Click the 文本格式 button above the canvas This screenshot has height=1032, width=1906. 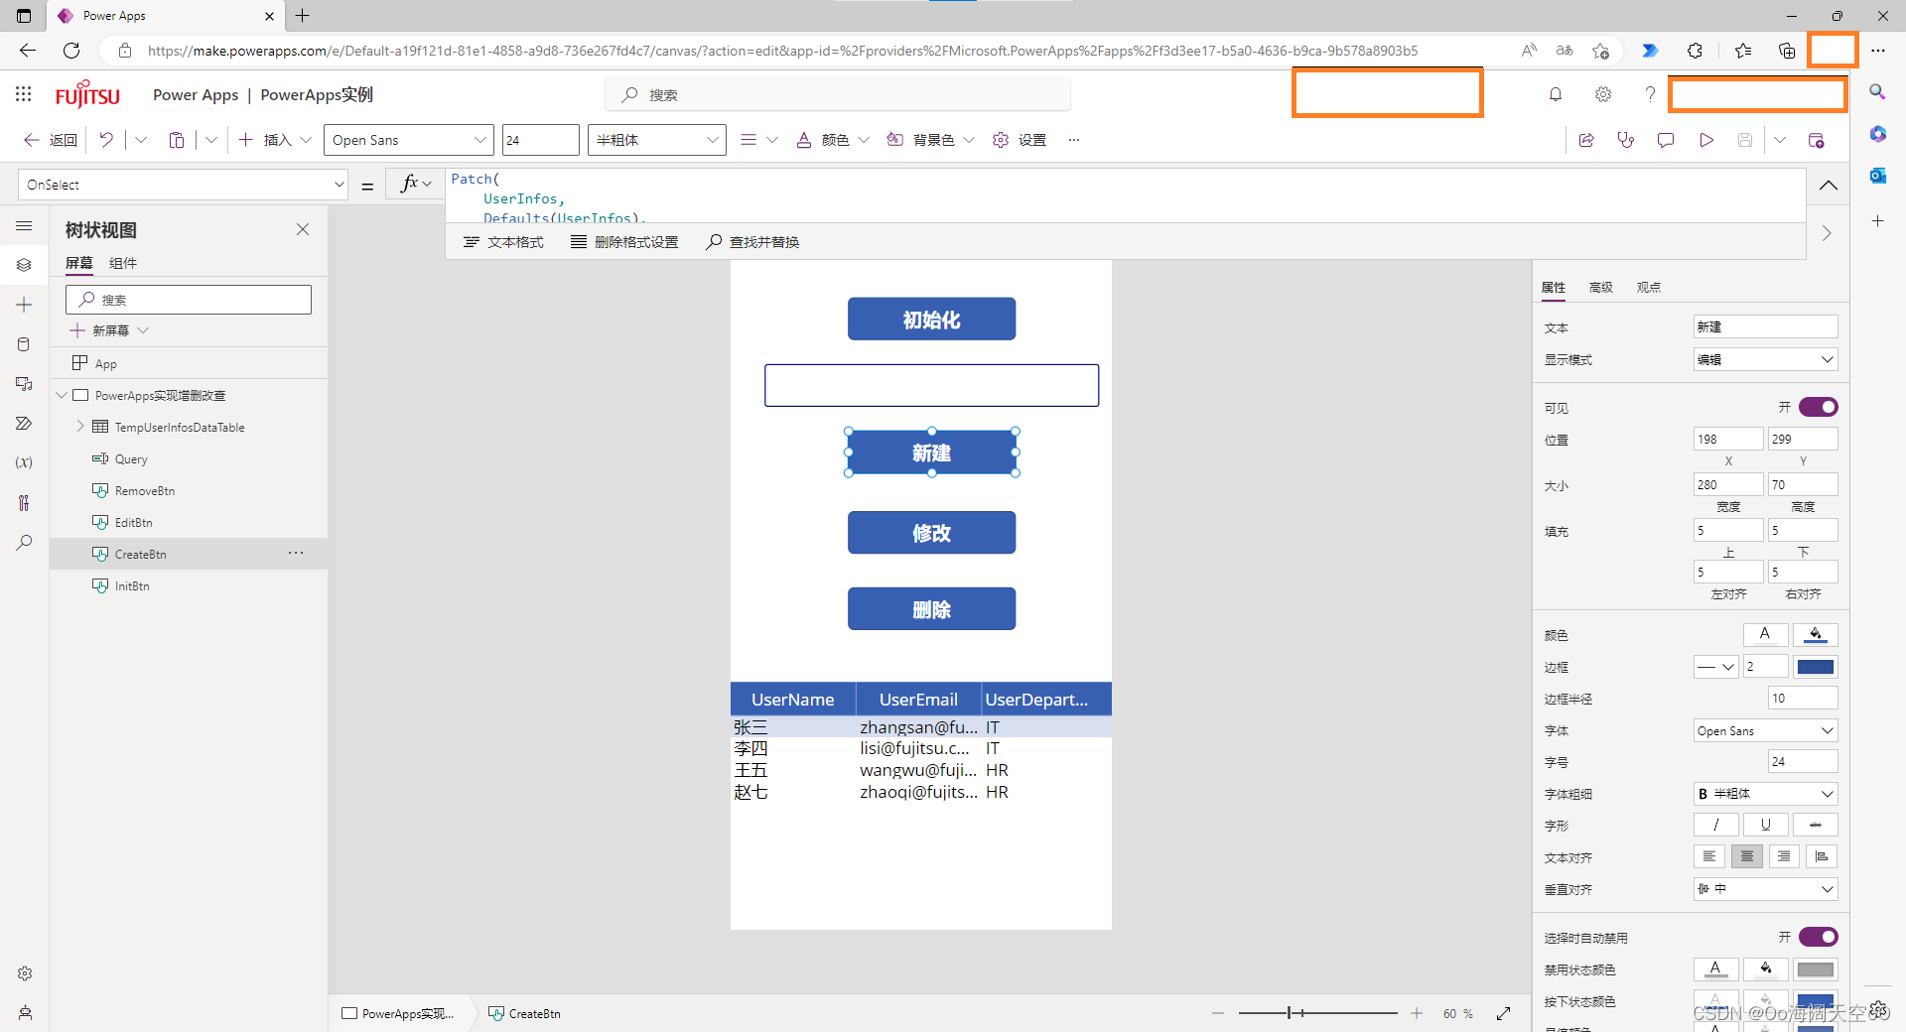pyautogui.click(x=503, y=241)
